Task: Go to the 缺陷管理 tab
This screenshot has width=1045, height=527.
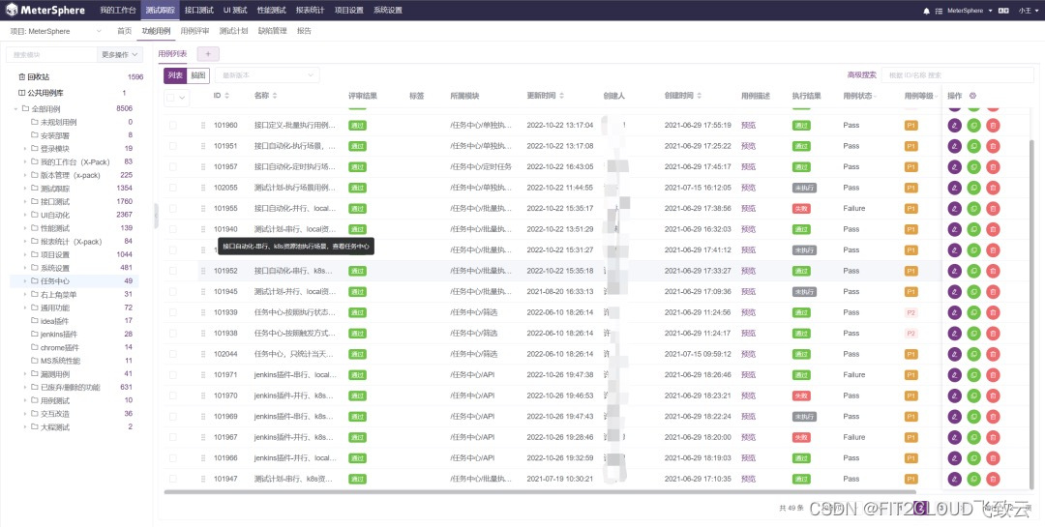Action: tap(272, 31)
